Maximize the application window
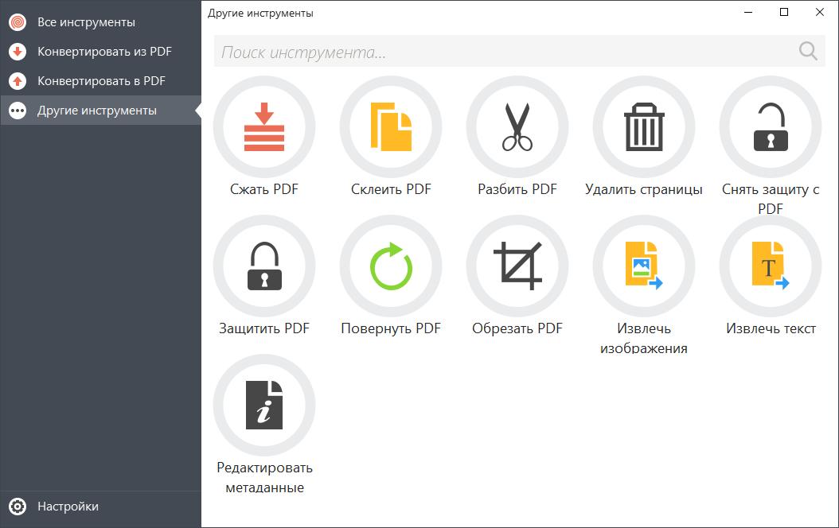The image size is (839, 528). click(x=784, y=12)
